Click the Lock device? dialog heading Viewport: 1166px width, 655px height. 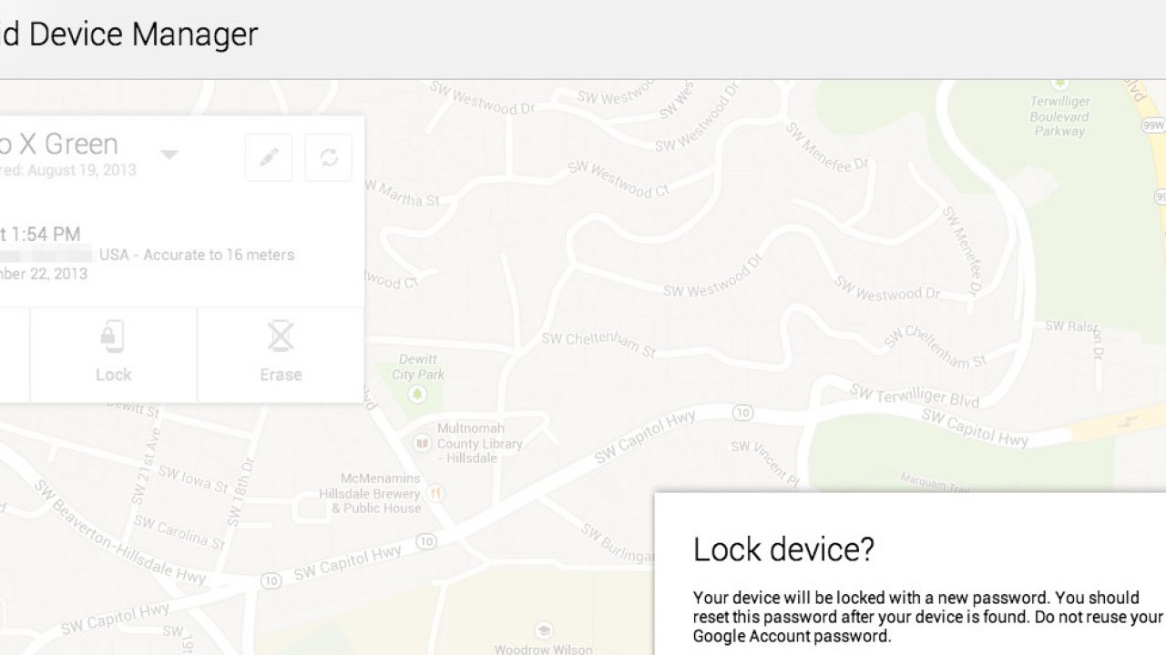click(x=783, y=549)
